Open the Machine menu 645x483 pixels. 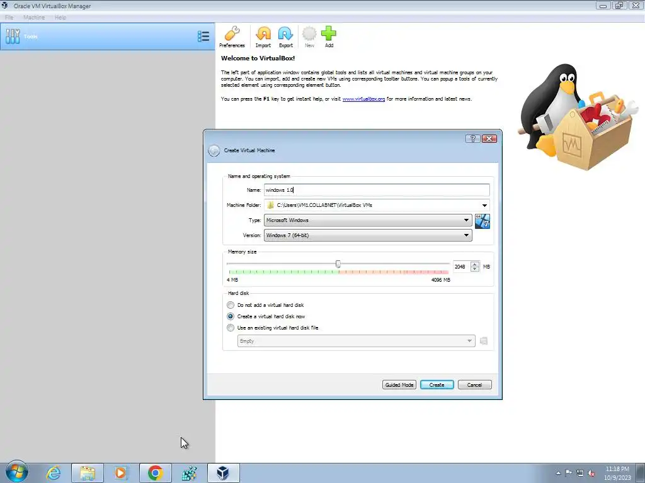[34, 17]
